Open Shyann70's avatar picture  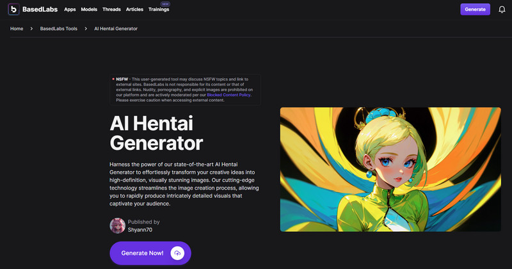coord(118,225)
